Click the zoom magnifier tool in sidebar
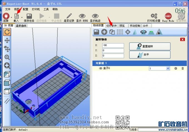 [7, 57]
